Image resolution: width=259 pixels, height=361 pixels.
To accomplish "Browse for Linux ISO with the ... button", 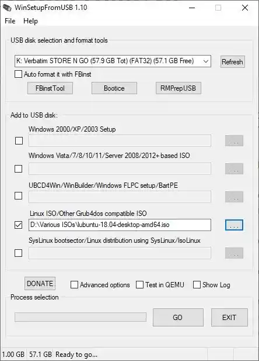I will (234, 225).
